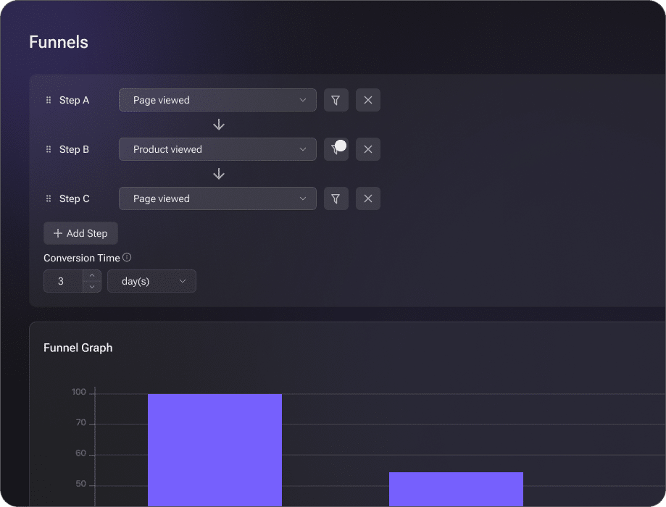The image size is (666, 507).
Task: Click the Conversion Time label
Action: coord(82,258)
